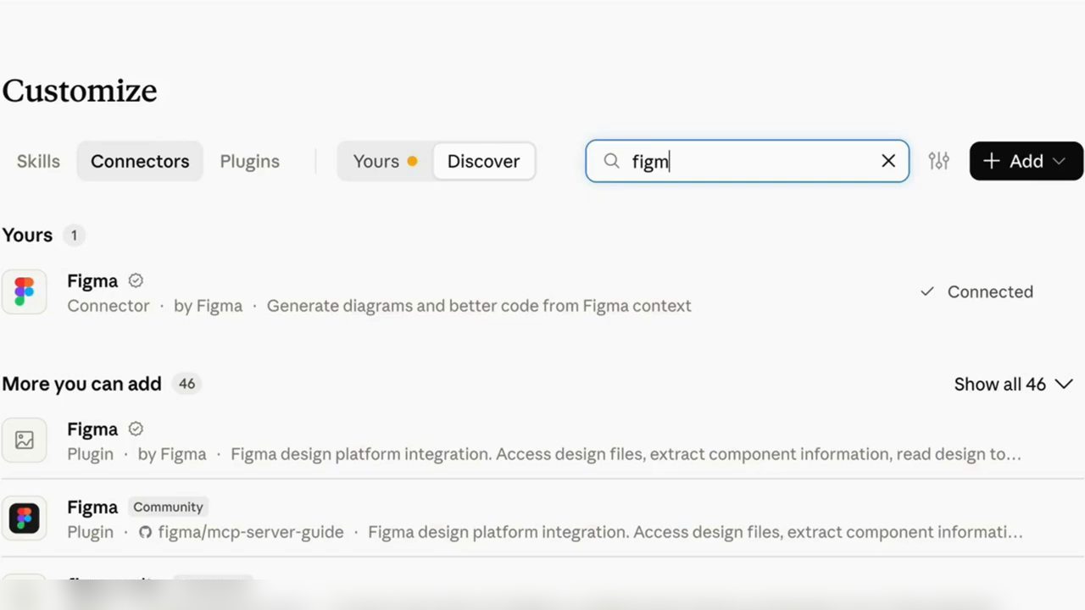
Task: Click the Community badge label
Action: (169, 507)
